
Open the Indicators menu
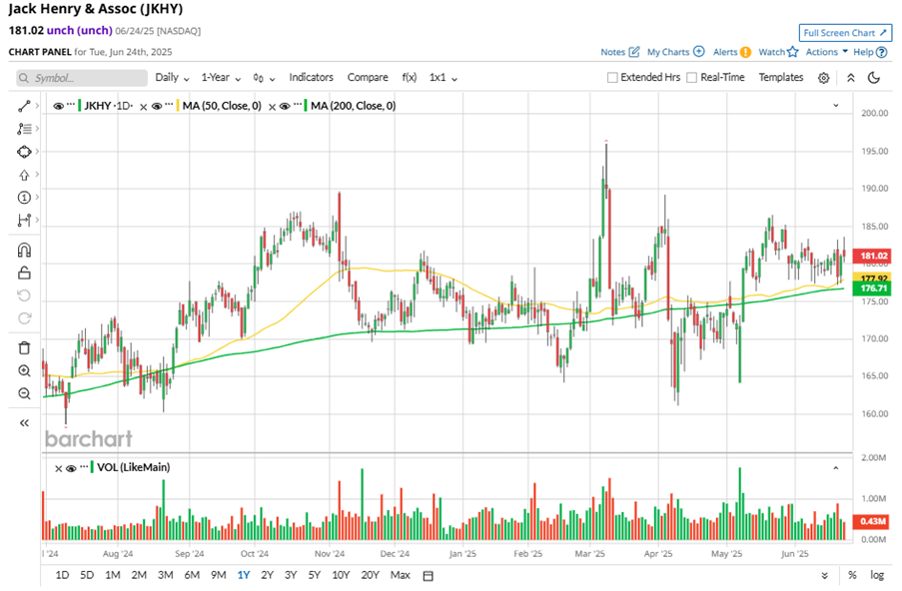[x=311, y=77]
